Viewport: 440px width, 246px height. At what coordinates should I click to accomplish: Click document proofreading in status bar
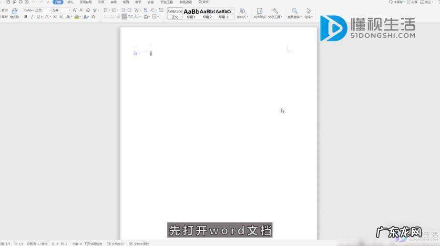pyautogui.click(x=115, y=244)
